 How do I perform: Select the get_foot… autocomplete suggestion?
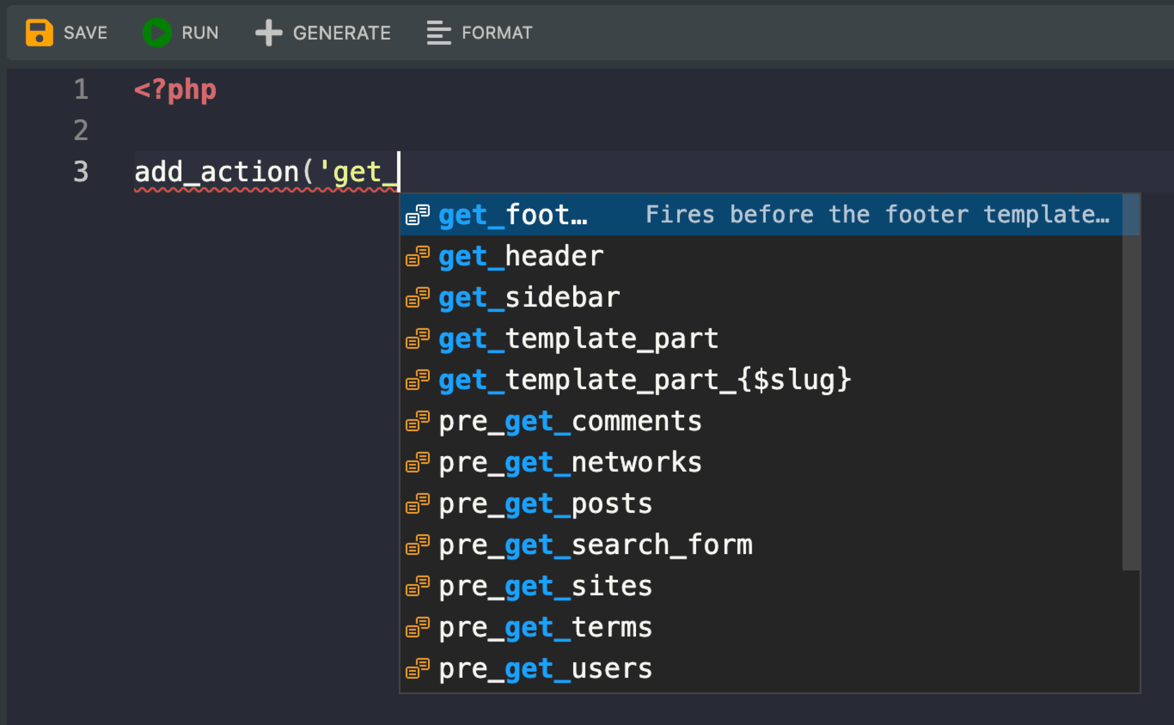click(761, 215)
